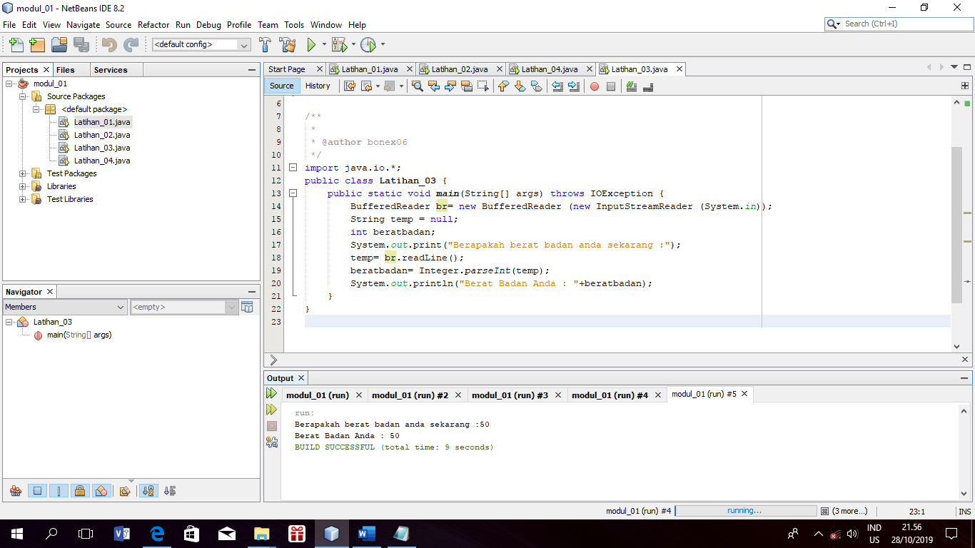This screenshot has height=548, width=975.
Task: Click the Profile Project clock icon
Action: tap(368, 45)
